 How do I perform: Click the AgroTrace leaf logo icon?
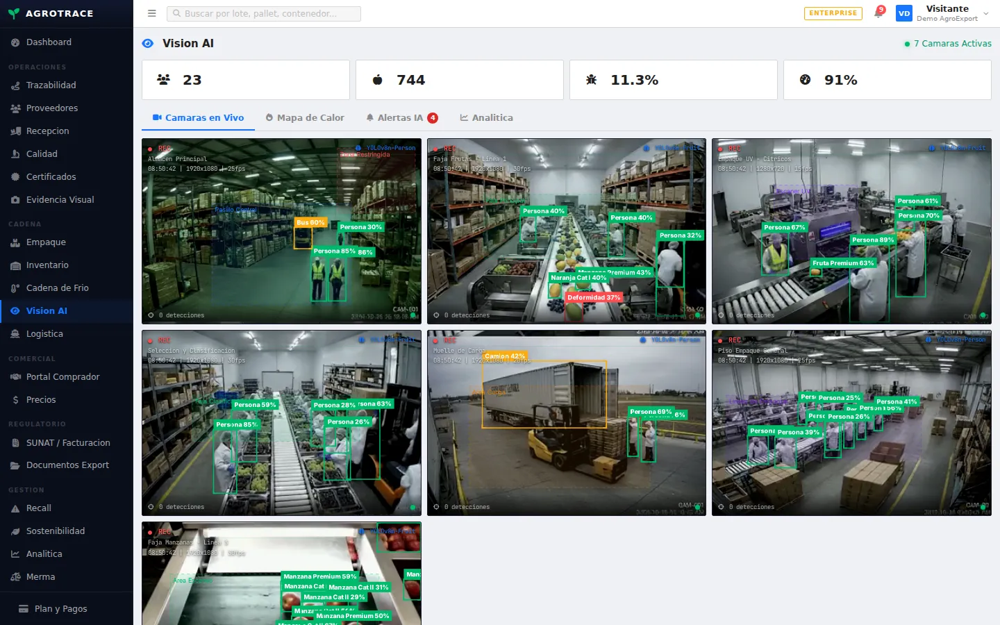click(x=14, y=13)
